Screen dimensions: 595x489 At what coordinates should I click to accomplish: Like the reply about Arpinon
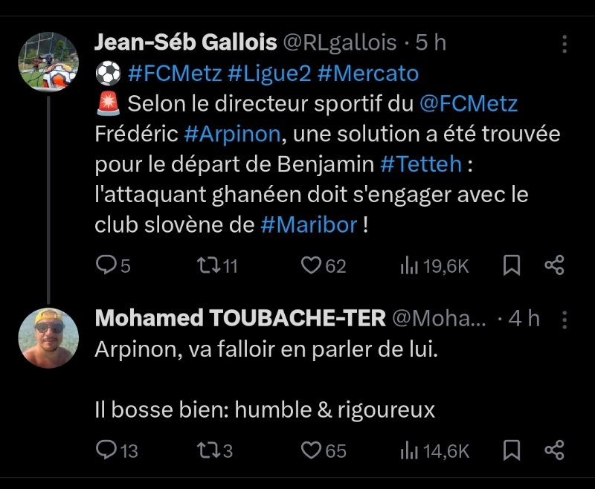(x=311, y=450)
